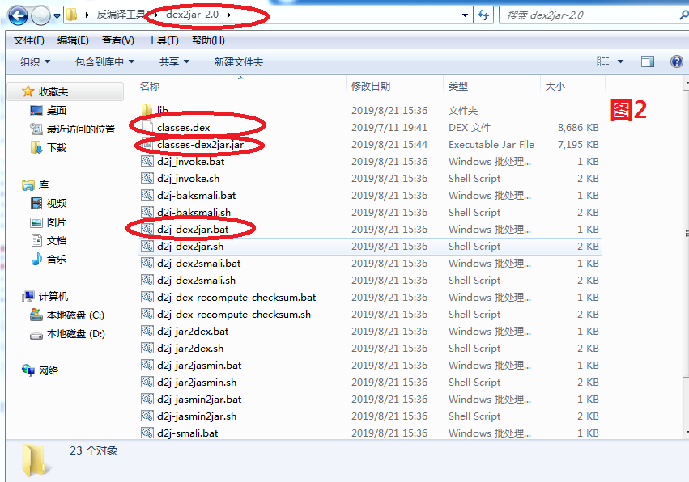Select 桌面 in navigation pane
The image size is (689, 482).
click(57, 111)
